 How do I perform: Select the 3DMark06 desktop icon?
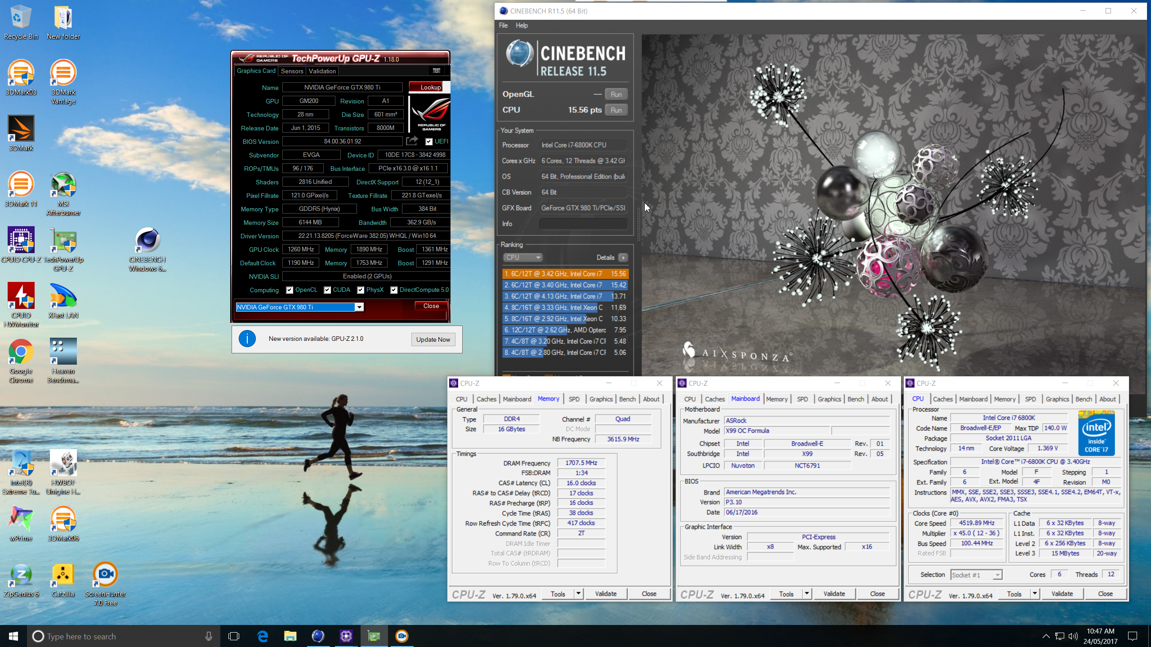pos(63,523)
